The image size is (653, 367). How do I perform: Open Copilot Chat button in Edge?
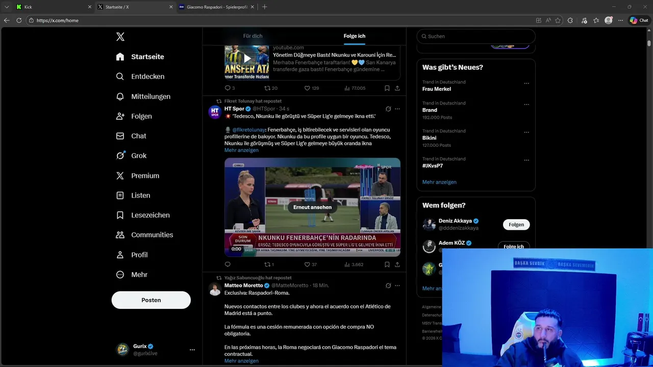point(639,20)
